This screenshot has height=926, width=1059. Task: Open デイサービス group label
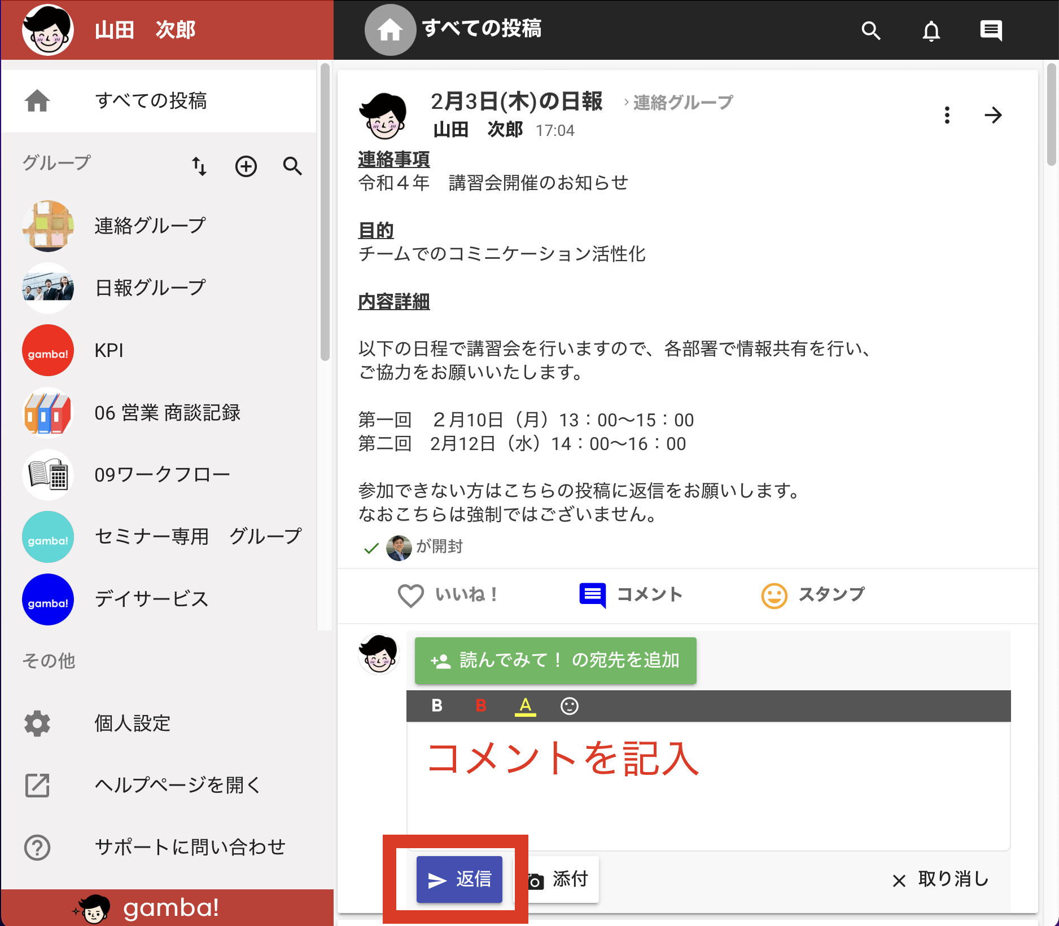tap(152, 599)
